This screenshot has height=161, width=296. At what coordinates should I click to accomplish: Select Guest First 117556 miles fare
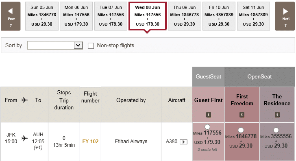[x=207, y=127]
